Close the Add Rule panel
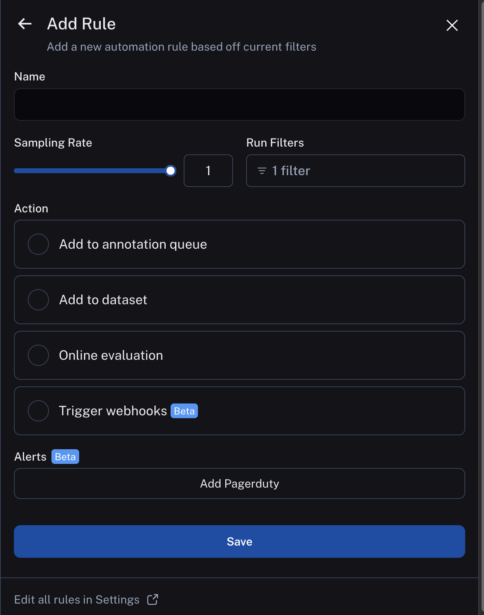 452,25
